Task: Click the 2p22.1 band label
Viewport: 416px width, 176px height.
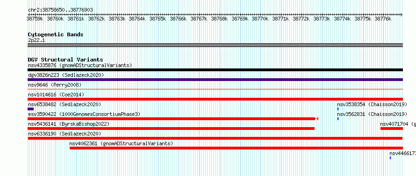Action: [x=36, y=41]
